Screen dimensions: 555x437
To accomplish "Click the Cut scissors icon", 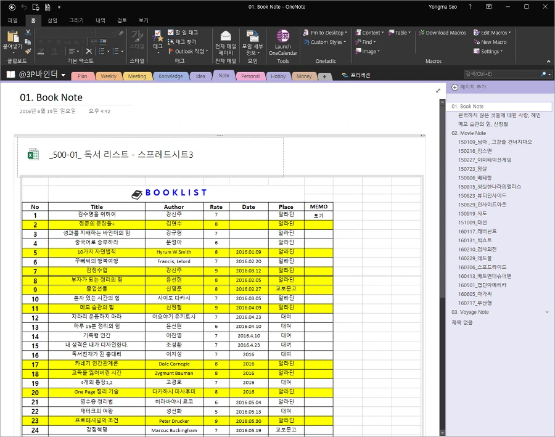I will point(28,33).
